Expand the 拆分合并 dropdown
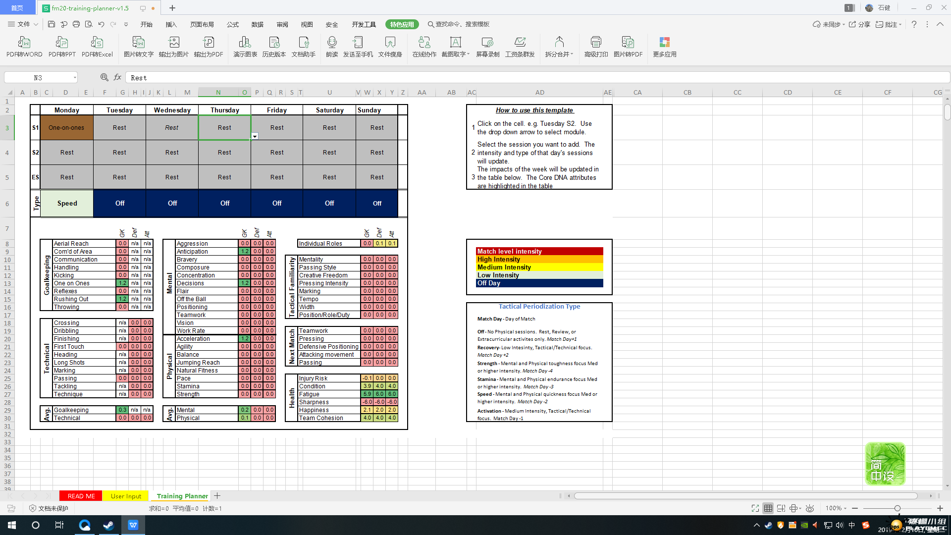951x535 pixels. pyautogui.click(x=572, y=54)
